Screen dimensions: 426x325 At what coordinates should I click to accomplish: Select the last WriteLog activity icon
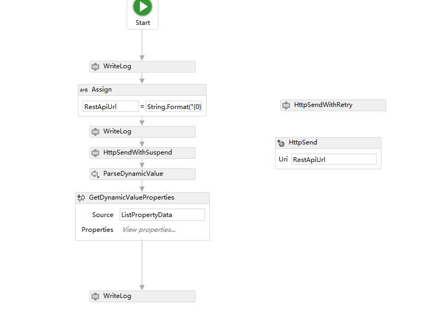pos(95,296)
